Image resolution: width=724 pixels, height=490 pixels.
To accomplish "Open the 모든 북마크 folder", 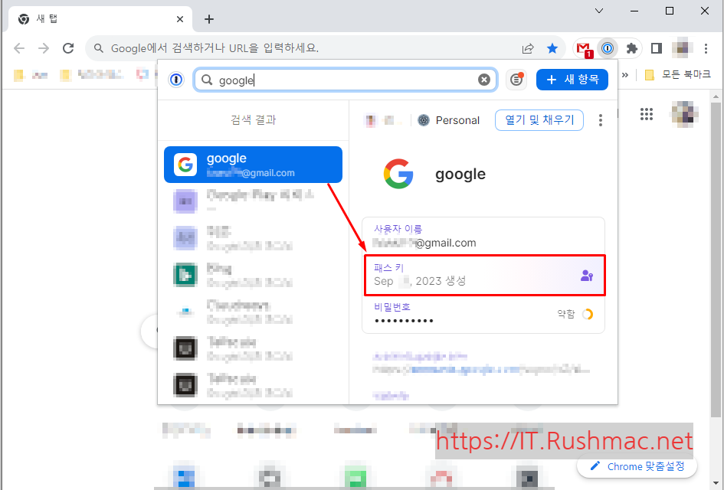I will click(x=680, y=73).
